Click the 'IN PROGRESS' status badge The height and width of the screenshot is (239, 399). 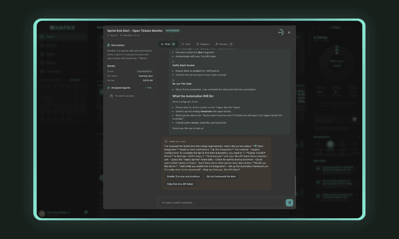172,31
